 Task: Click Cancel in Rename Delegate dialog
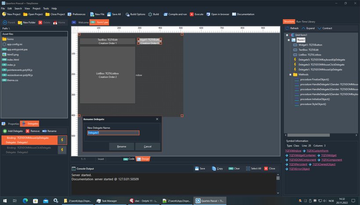pyautogui.click(x=148, y=147)
